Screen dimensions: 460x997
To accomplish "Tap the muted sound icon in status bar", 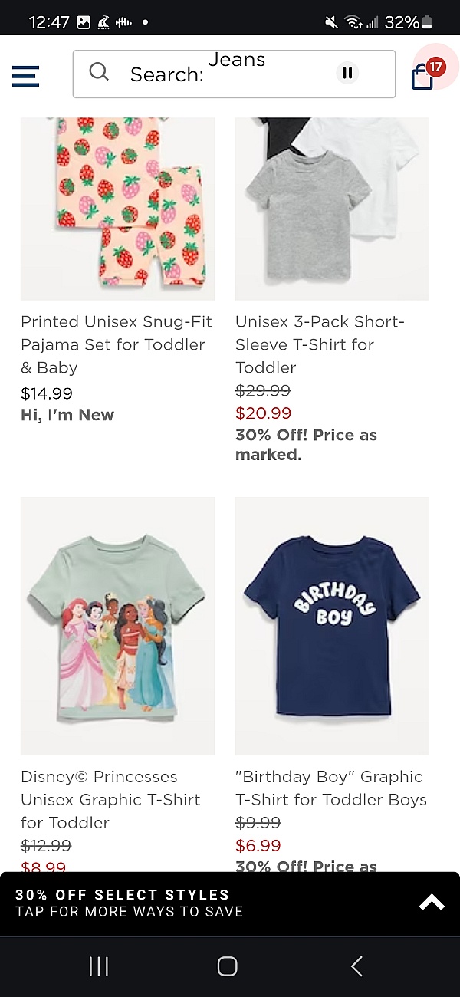I will tap(330, 22).
